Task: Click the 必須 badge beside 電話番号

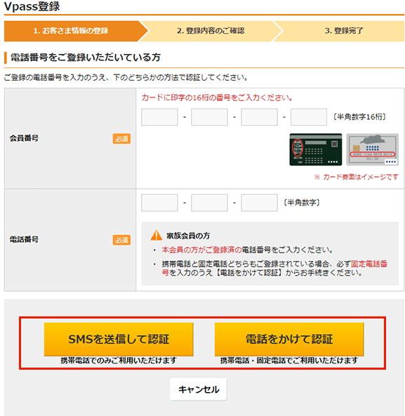Action: tap(121, 240)
